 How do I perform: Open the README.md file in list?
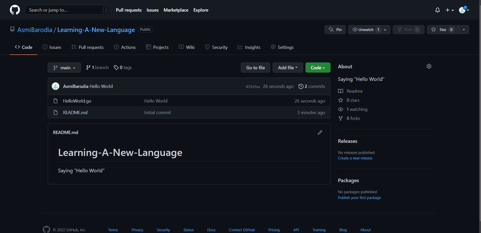(75, 113)
